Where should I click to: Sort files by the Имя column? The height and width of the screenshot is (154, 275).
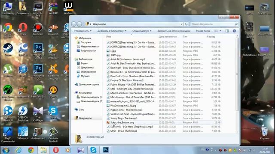pos(109,37)
